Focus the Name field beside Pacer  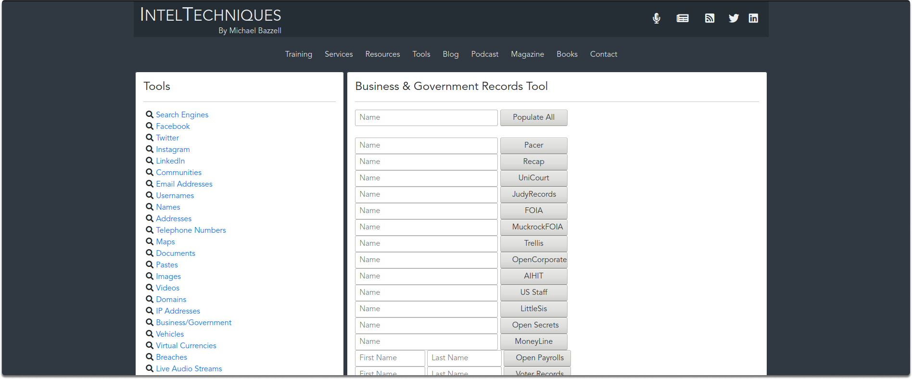426,145
